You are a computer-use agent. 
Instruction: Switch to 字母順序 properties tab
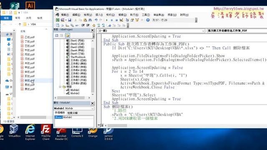click(60, 113)
